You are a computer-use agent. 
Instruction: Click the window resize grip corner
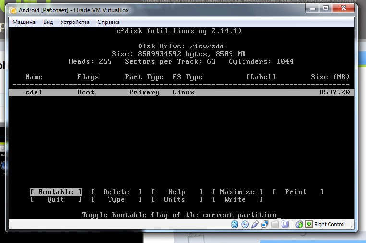tap(352, 226)
